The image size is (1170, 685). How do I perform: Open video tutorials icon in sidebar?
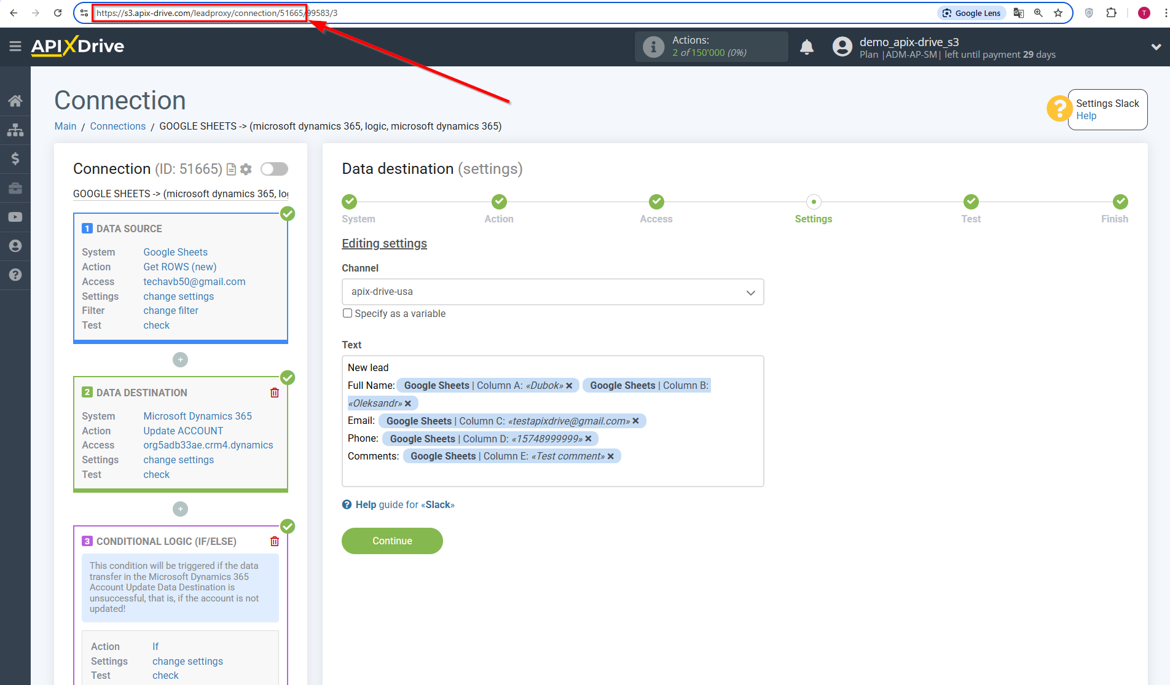(15, 217)
